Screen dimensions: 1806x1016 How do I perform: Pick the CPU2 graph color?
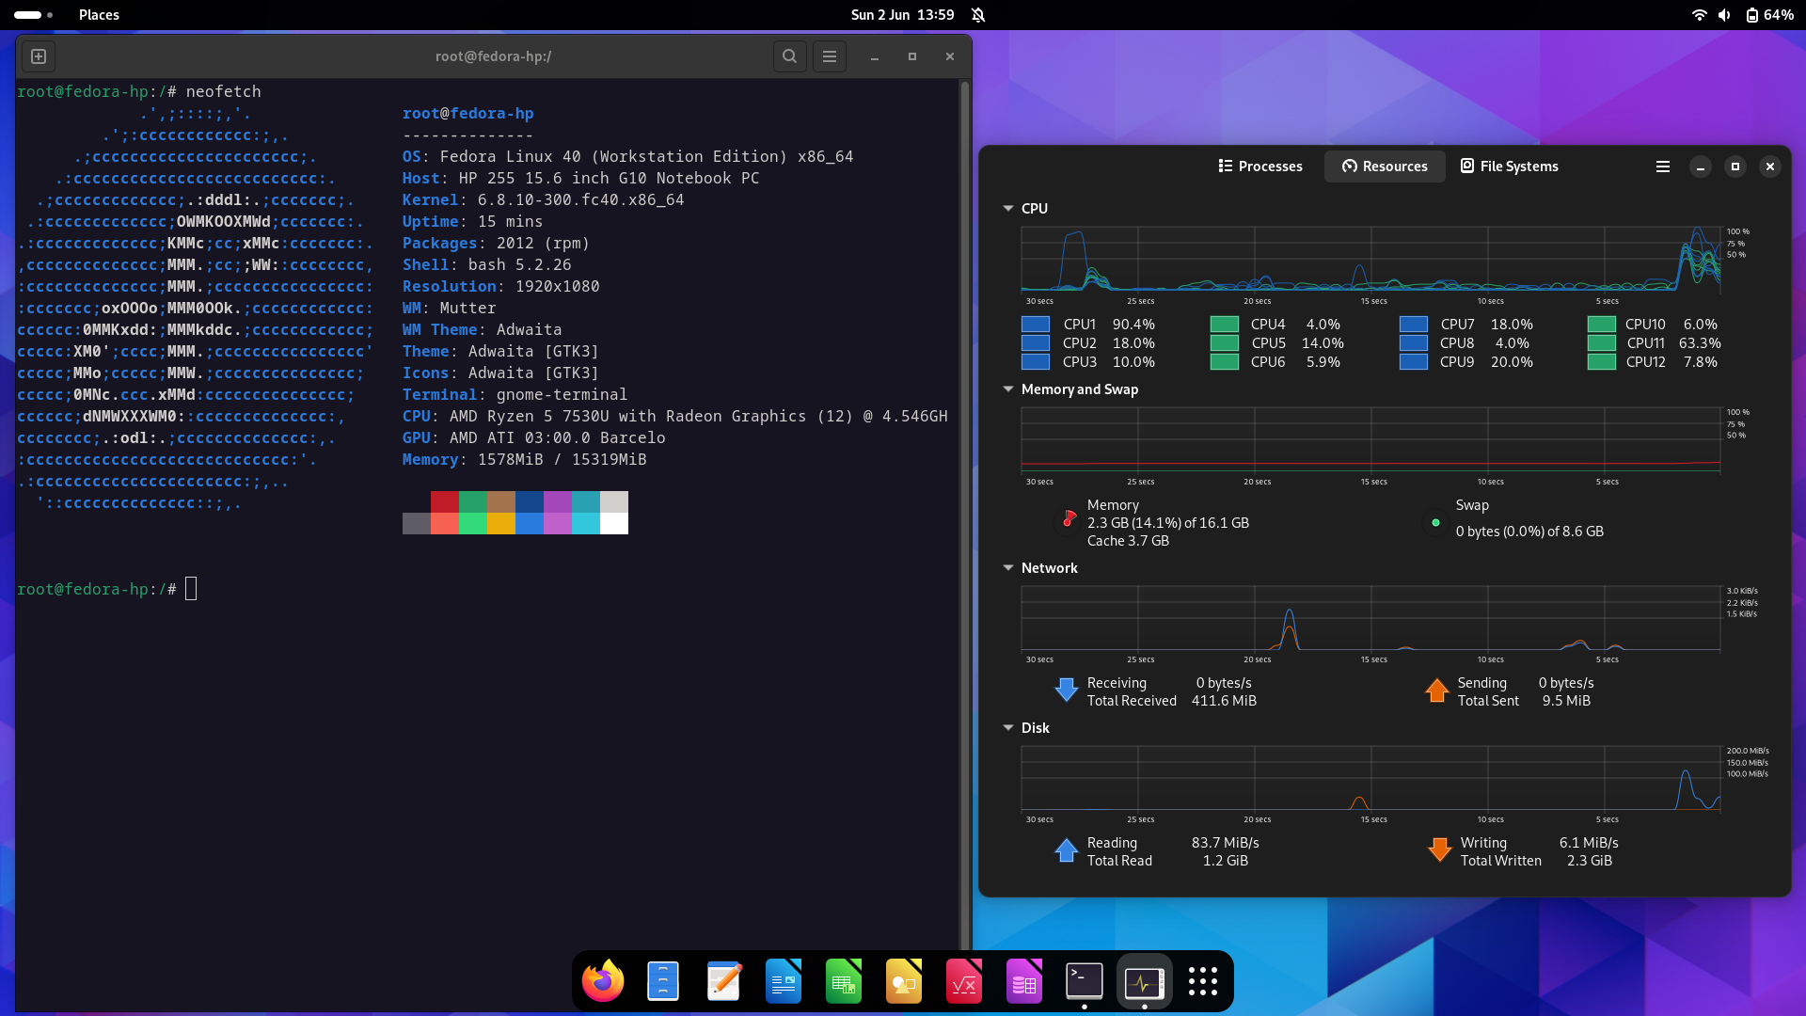(1036, 343)
